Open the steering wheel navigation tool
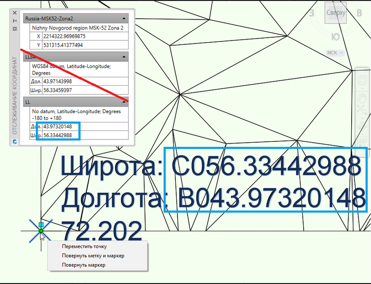The height and width of the screenshot is (284, 371). (363, 81)
